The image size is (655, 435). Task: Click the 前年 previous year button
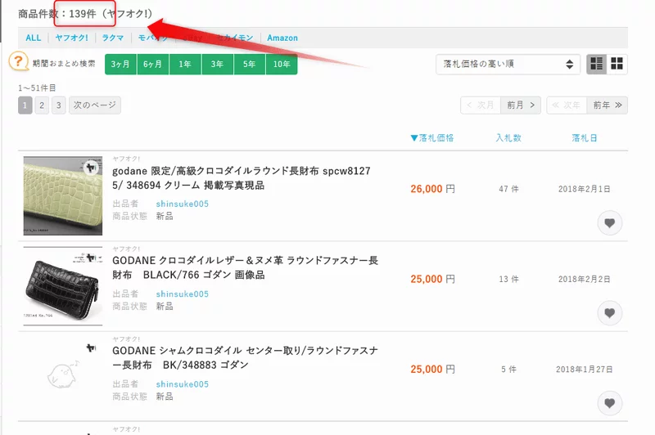(x=607, y=105)
